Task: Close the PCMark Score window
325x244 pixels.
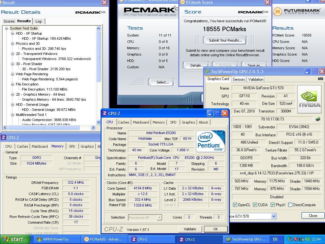Action: (x=267, y=2)
